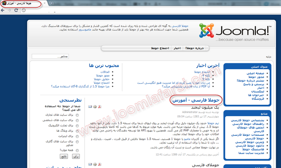This screenshot has width=281, height=168.
Task: Click the تیم جوملا link in the article
Action: 213,123
